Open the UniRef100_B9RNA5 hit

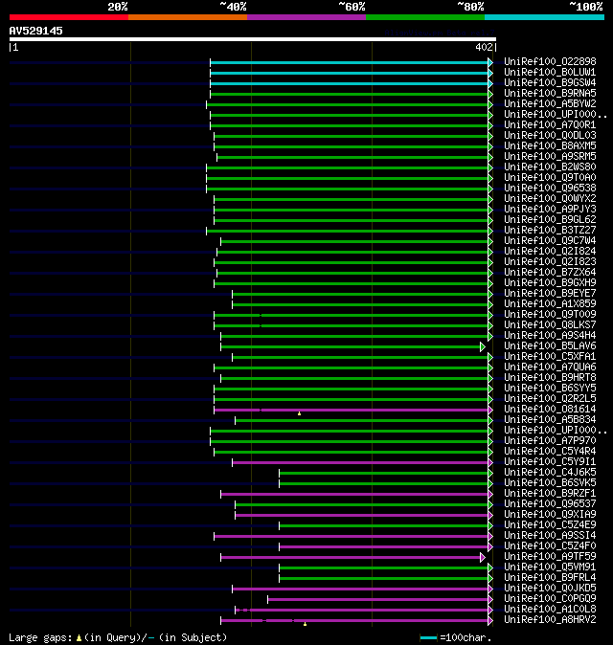[550, 94]
